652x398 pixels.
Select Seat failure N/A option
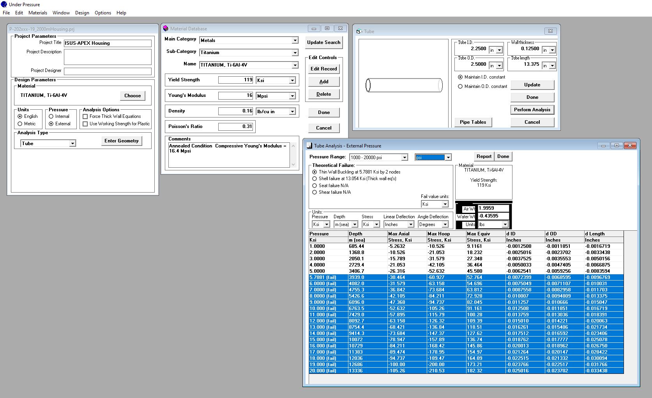(x=315, y=186)
